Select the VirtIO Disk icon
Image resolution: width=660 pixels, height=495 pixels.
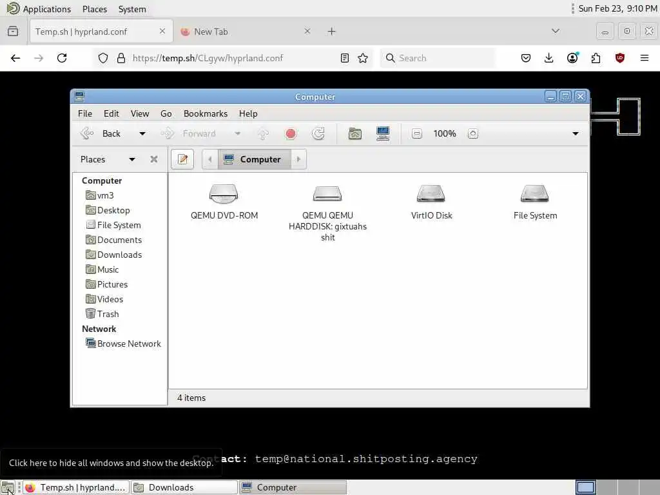click(x=431, y=194)
